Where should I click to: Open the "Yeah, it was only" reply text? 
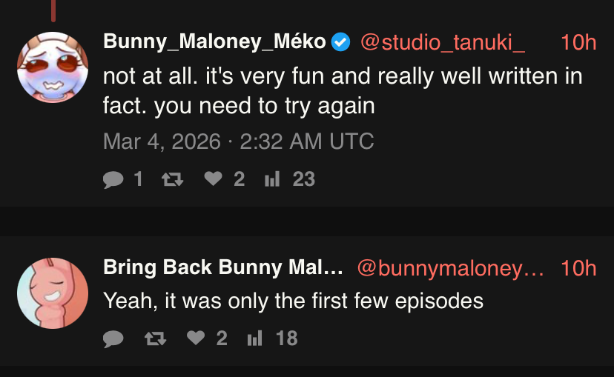click(x=293, y=301)
